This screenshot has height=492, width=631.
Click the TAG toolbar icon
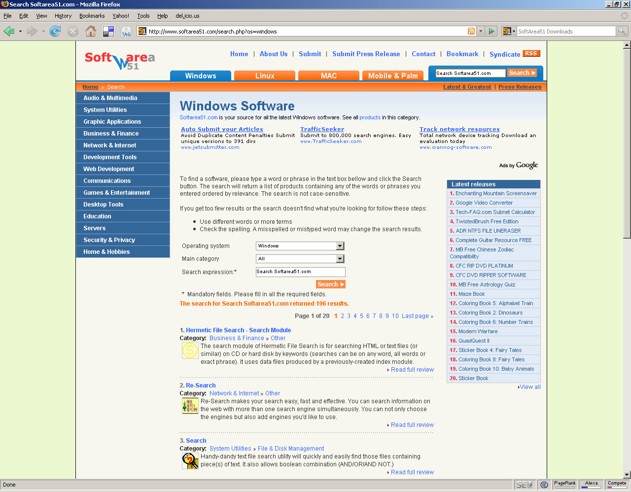pyautogui.click(x=126, y=32)
